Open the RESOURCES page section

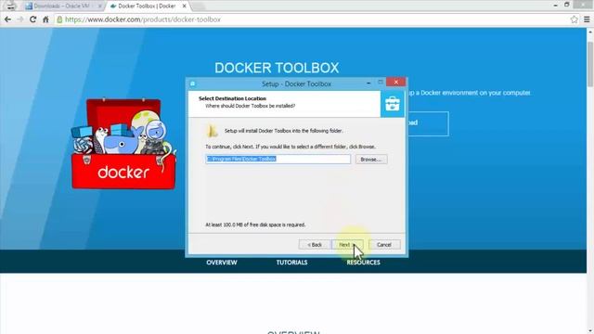[363, 263]
